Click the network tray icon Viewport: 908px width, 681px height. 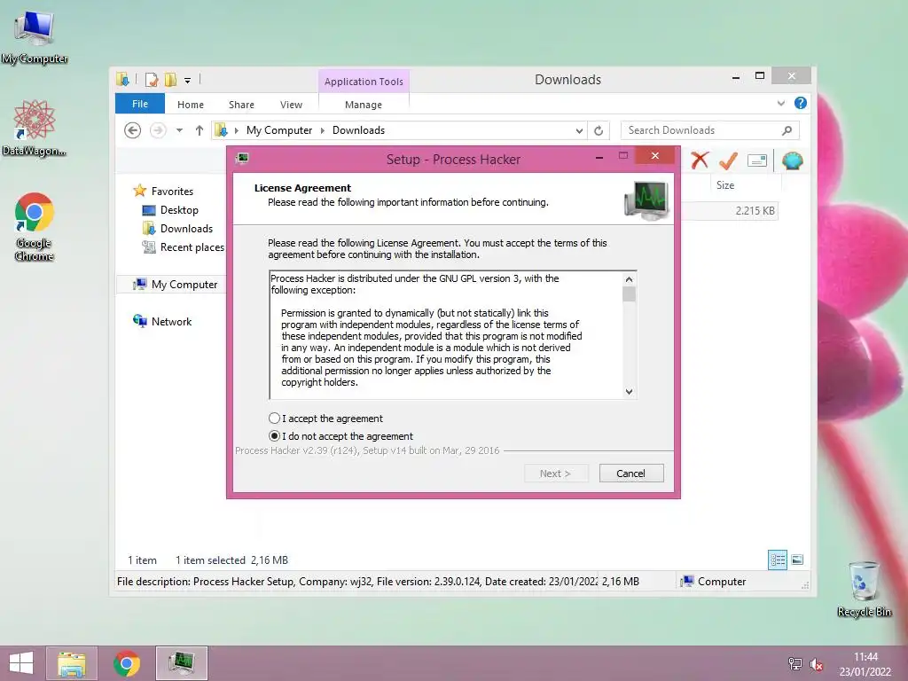[795, 664]
